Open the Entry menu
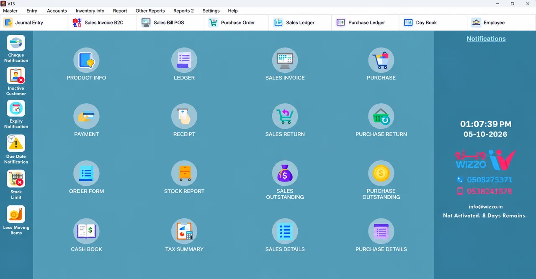Screen dimensions: 536x279 32,11
